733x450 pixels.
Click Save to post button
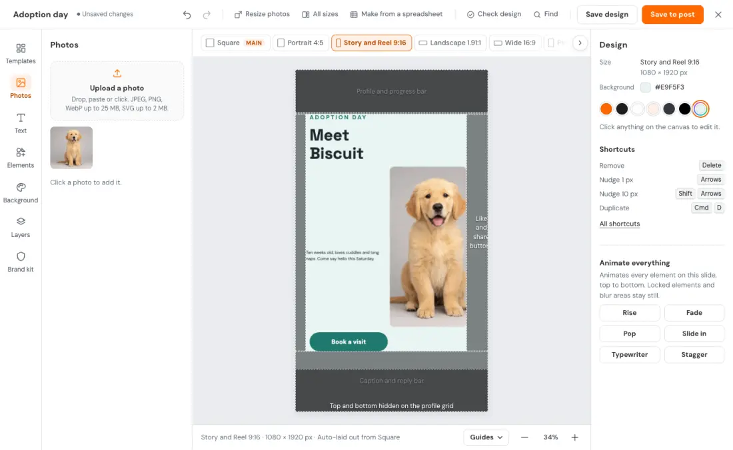coord(672,15)
